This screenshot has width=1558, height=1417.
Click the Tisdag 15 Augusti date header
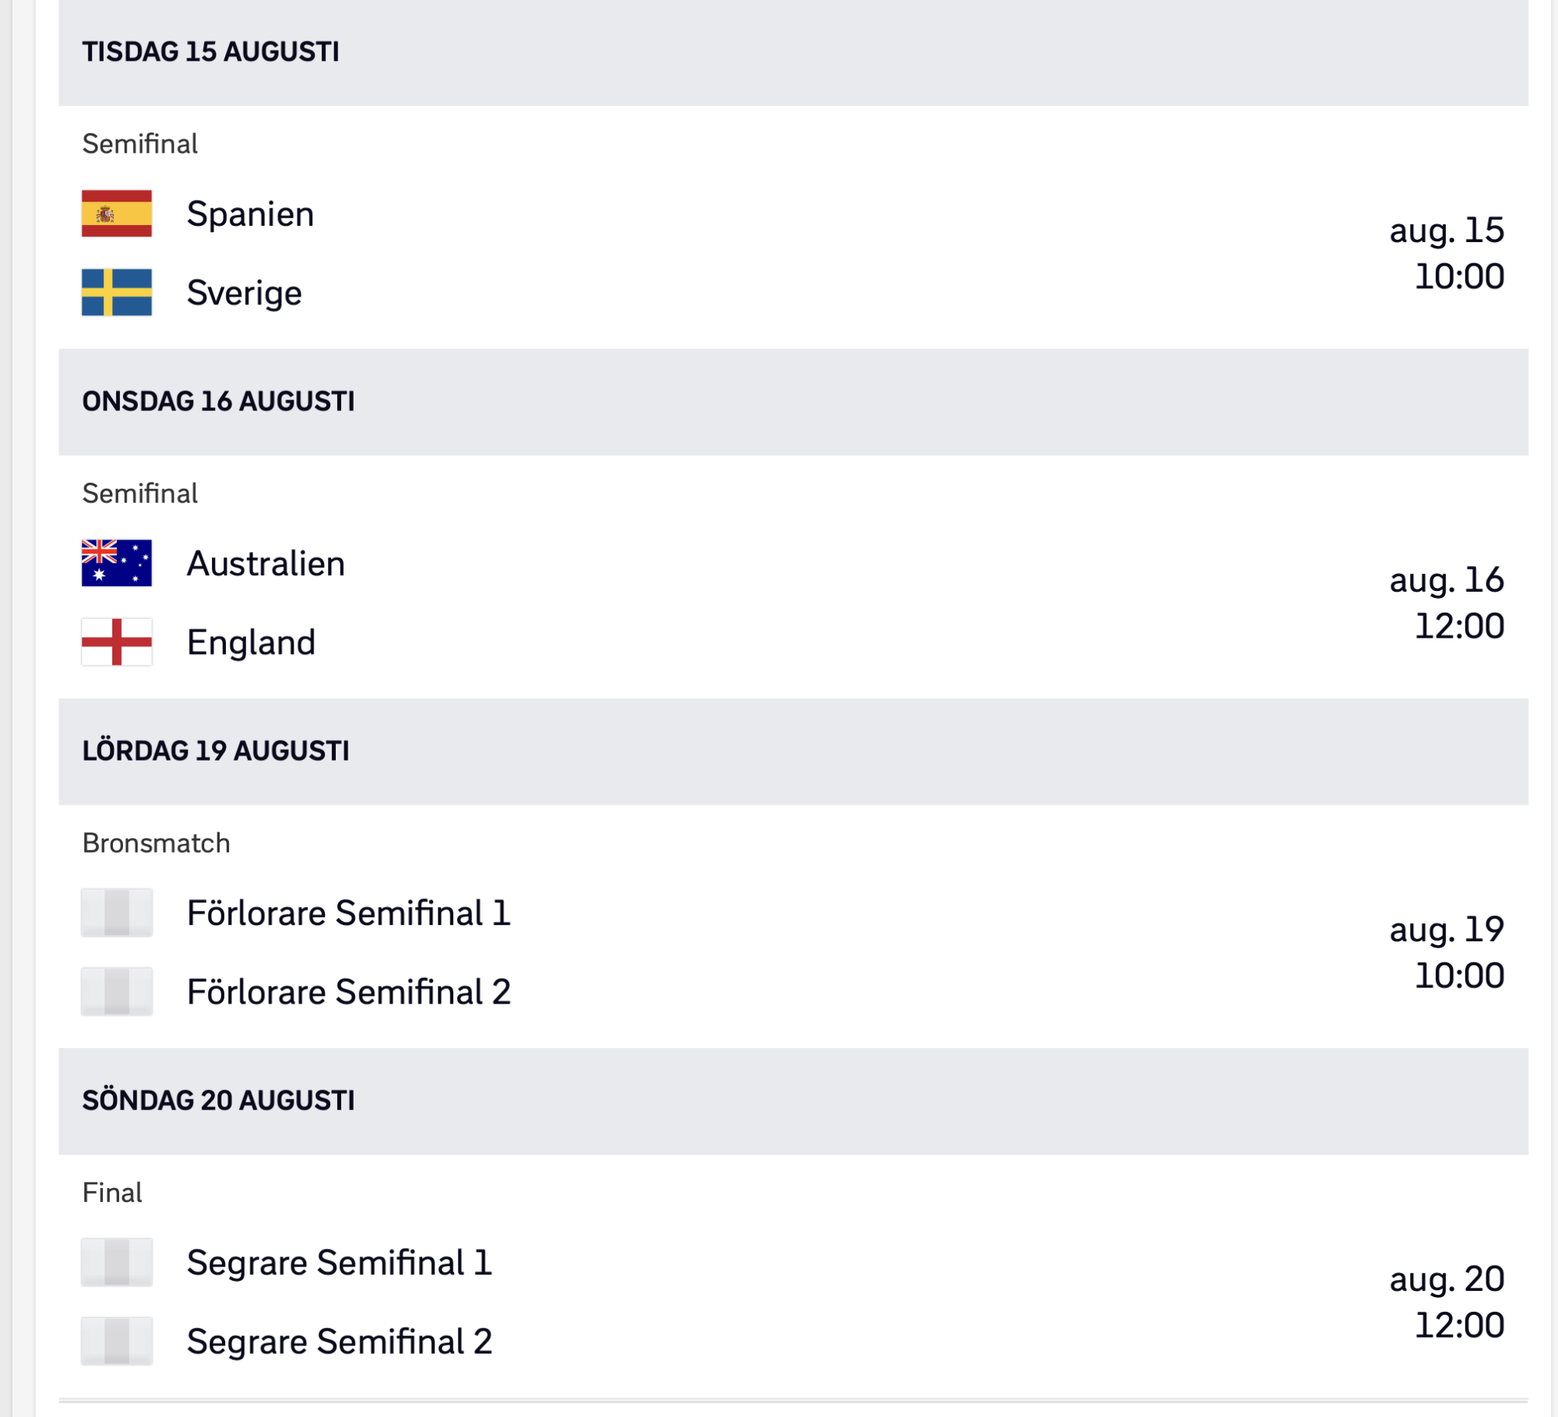(x=210, y=52)
